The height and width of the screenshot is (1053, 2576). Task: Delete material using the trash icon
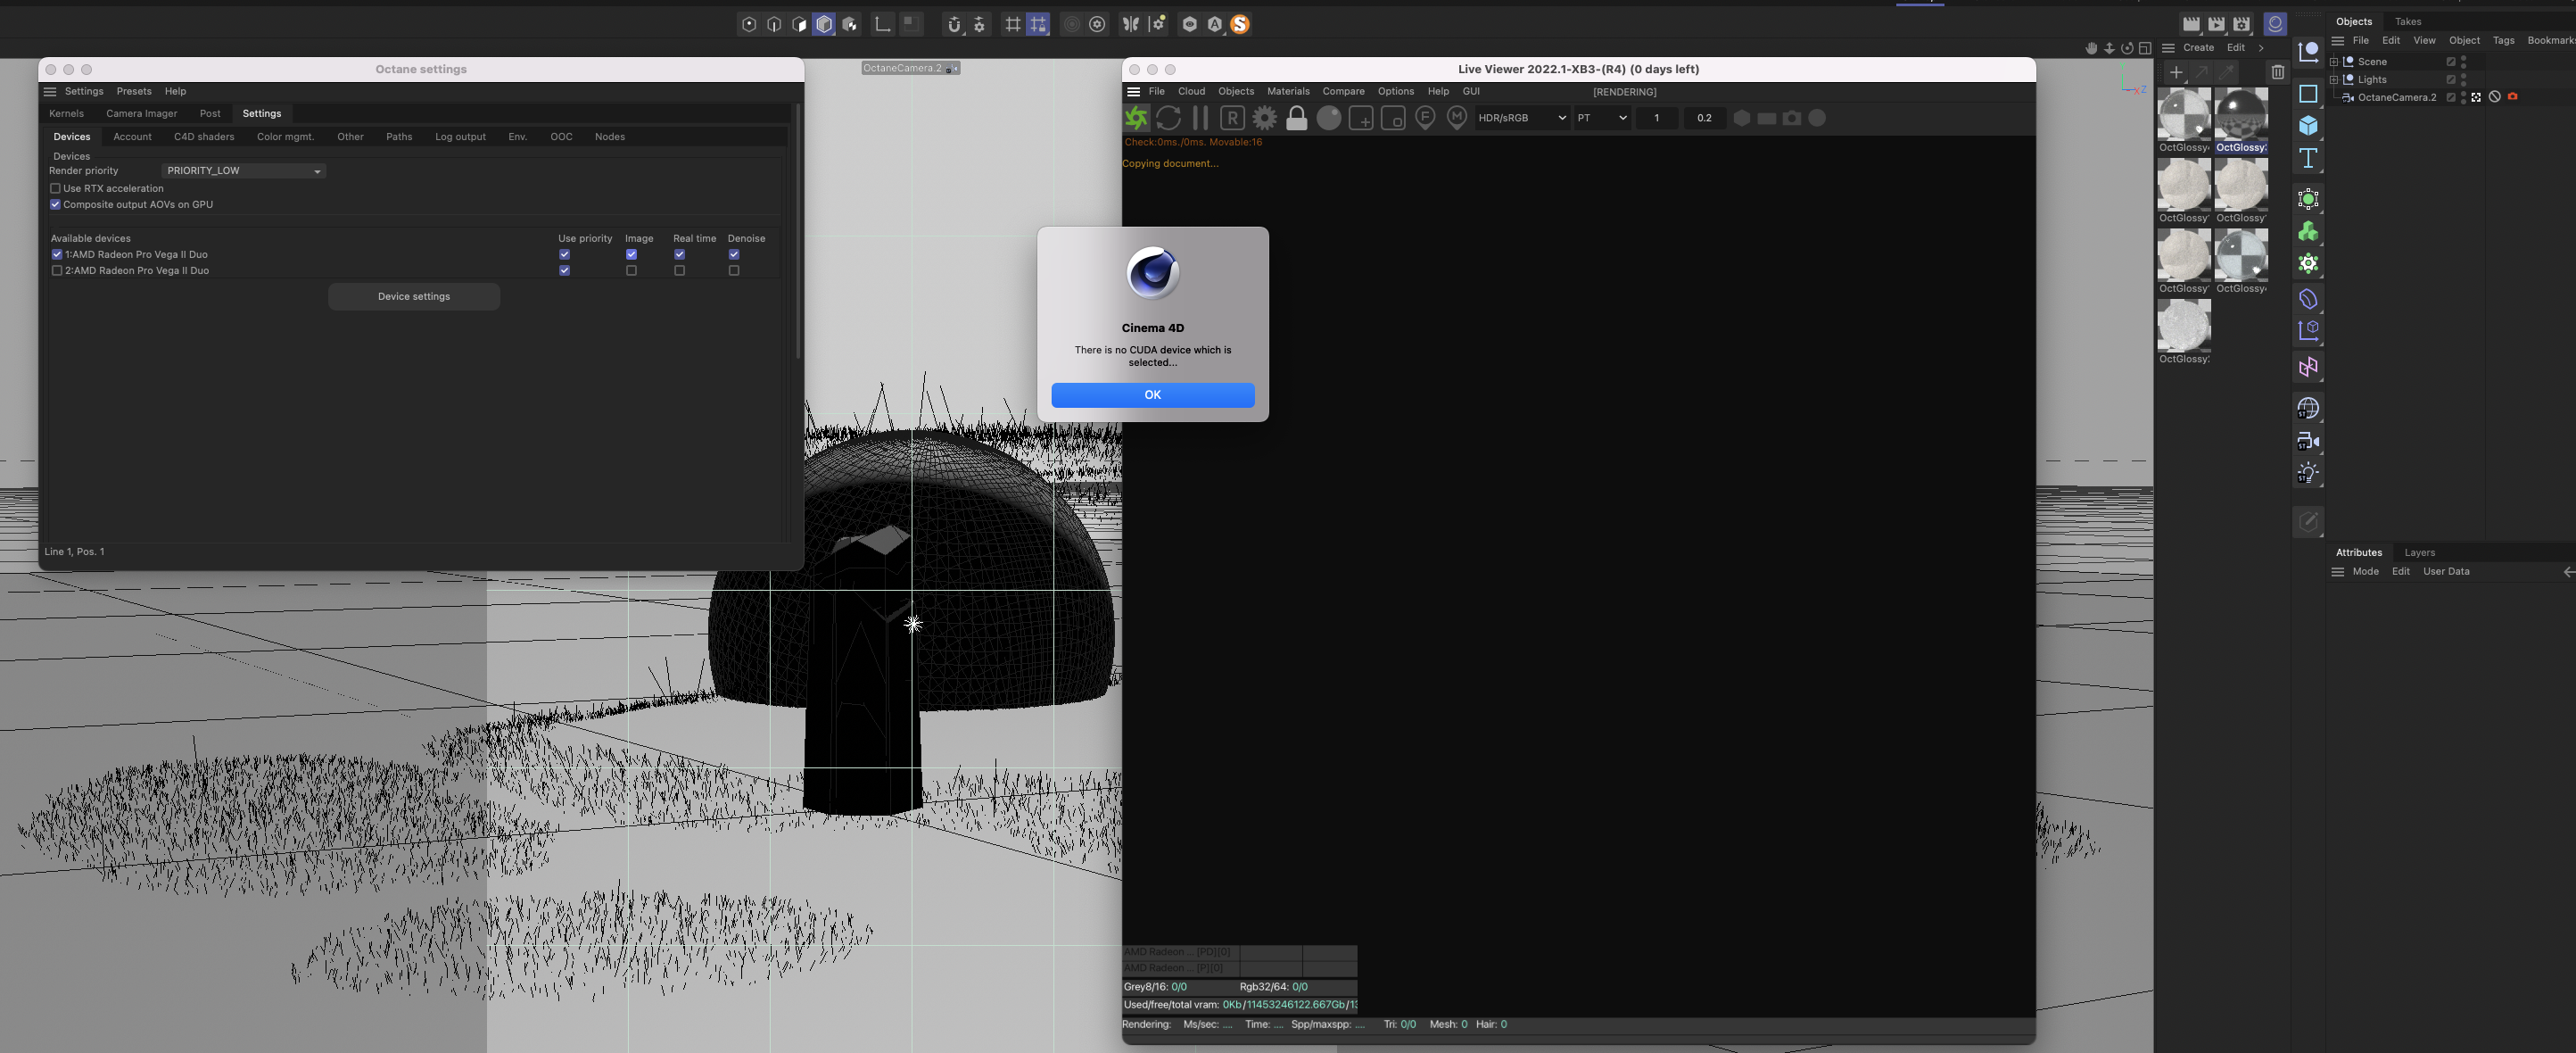(2277, 72)
